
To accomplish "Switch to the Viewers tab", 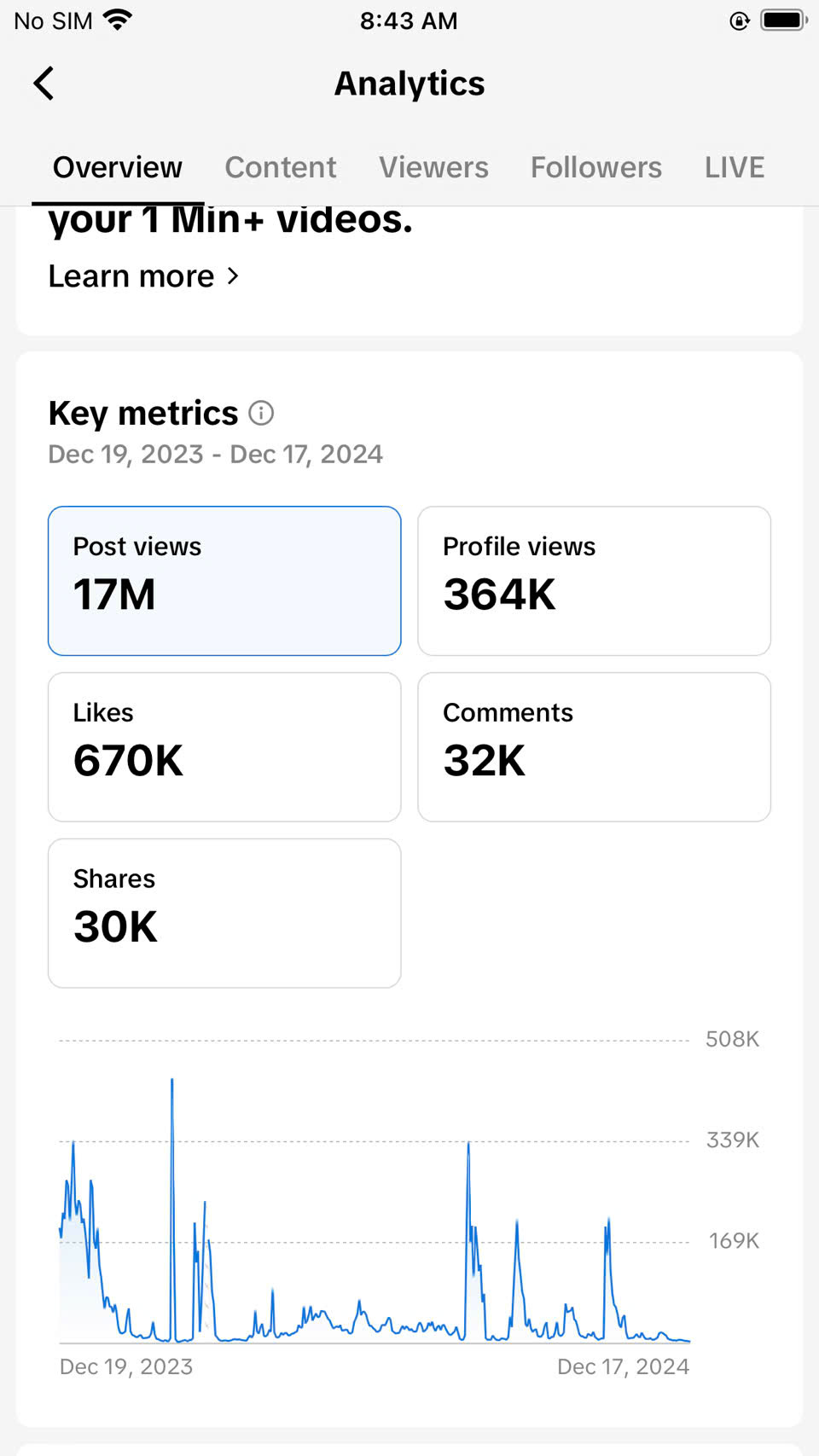I will coord(433,167).
